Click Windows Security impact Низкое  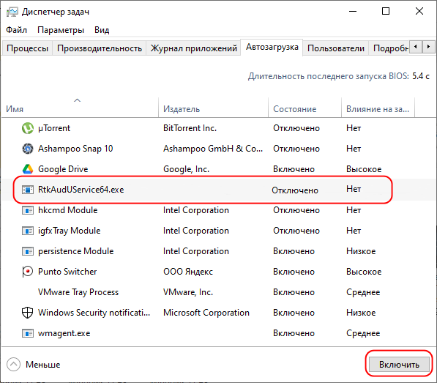click(x=361, y=313)
